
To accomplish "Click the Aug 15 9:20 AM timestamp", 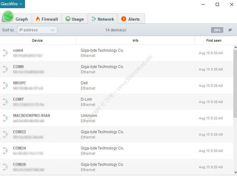I will (x=211, y=167).
